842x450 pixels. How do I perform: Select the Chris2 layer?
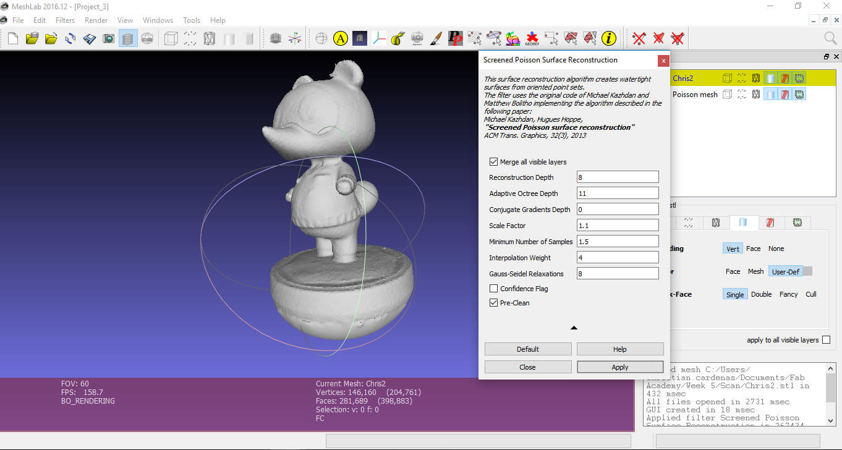pyautogui.click(x=683, y=79)
